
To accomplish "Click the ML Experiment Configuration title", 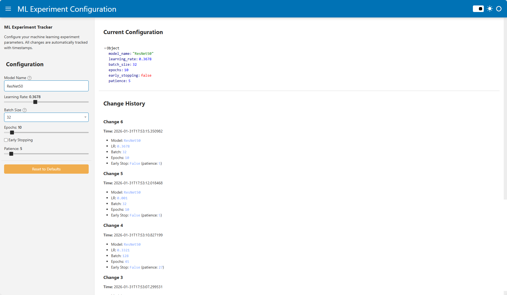I will [67, 9].
